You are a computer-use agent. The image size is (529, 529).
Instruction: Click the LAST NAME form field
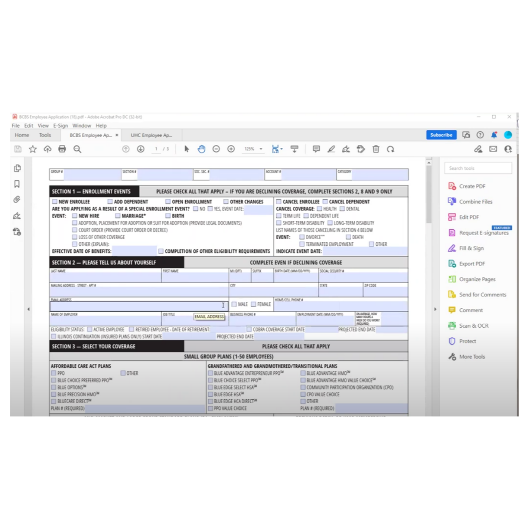tap(105, 277)
